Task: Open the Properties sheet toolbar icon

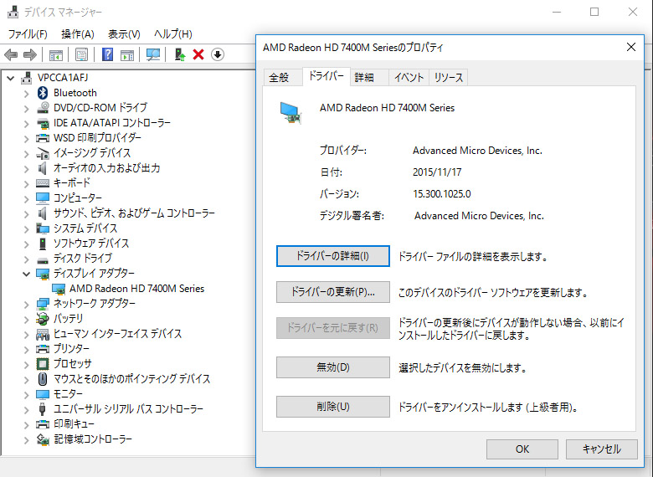Action: click(82, 54)
